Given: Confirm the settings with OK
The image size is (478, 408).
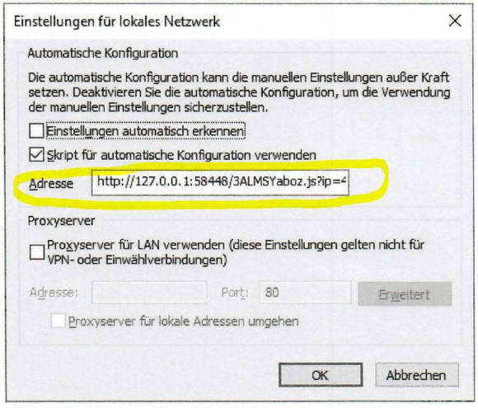Looking at the screenshot, I should [321, 375].
